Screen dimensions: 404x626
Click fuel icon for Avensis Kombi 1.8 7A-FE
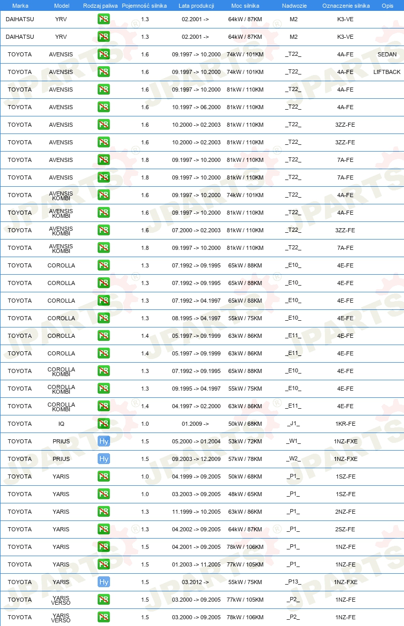coord(104,248)
